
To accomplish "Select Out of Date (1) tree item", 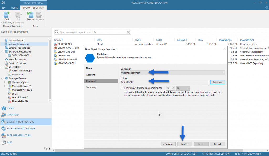I will tap(20, 97).
